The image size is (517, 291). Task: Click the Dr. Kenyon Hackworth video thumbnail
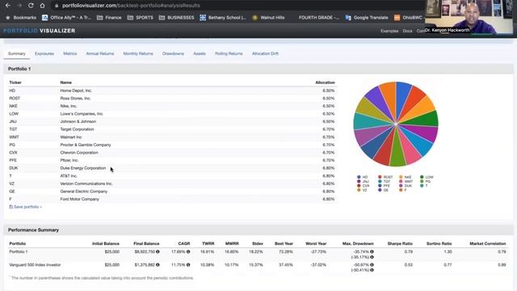pyautogui.click(x=469, y=17)
